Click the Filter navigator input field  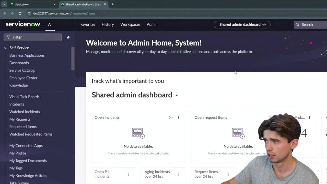click(33, 37)
